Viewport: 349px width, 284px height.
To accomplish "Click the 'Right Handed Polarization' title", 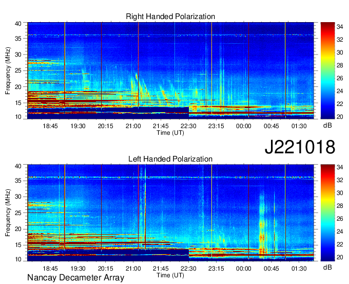I will click(170, 16).
